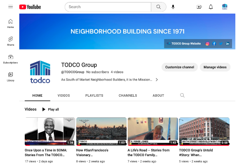The image size is (244, 165).
Task: Click title 'Once Upon a Time in SOMA'
Action: point(46,153)
